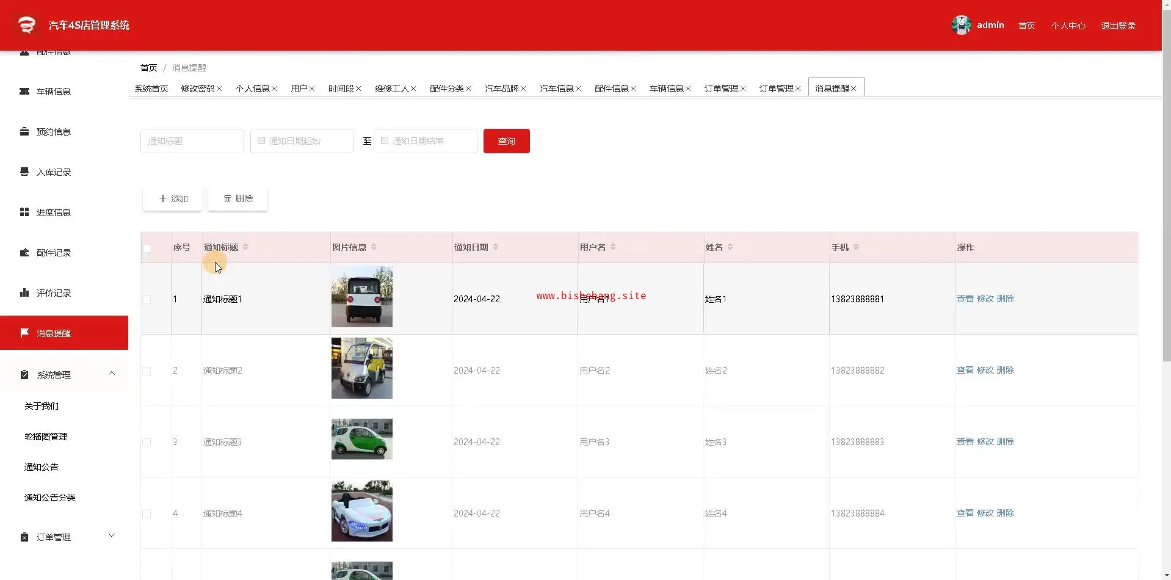Click the 通知标题 search input field
Screen dimensions: 1171x580
click(192, 141)
